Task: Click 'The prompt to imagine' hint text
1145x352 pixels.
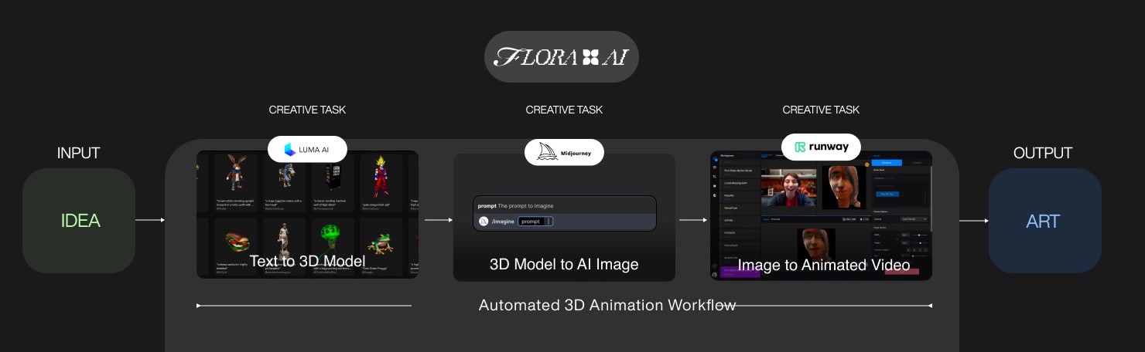Action: coord(525,205)
